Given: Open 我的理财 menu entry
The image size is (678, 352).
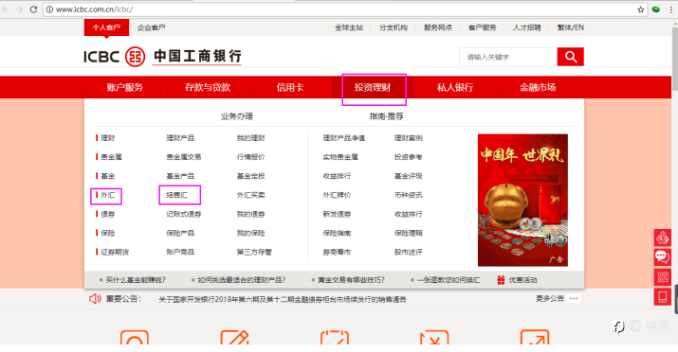Looking at the screenshot, I should [x=250, y=138].
